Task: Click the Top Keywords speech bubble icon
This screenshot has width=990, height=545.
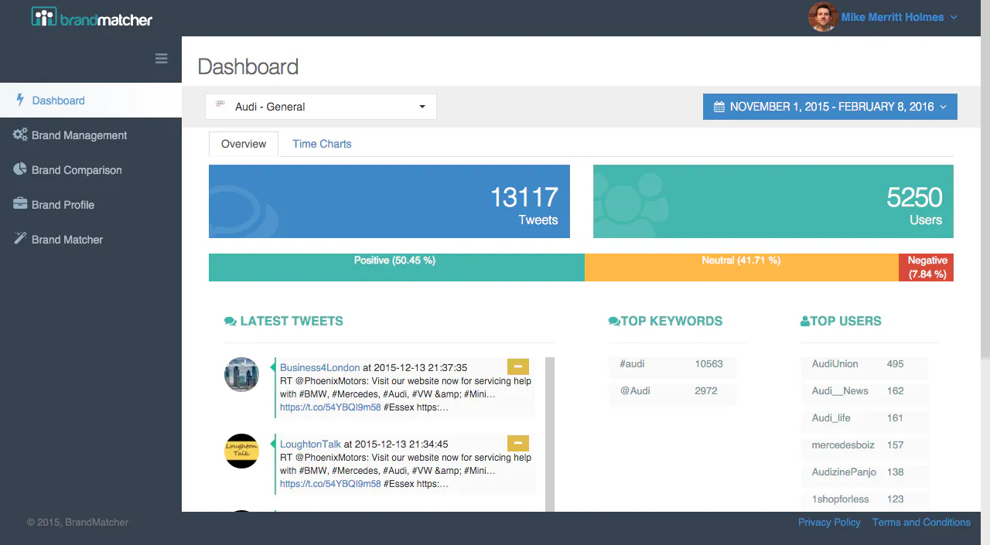Action: [x=614, y=321]
